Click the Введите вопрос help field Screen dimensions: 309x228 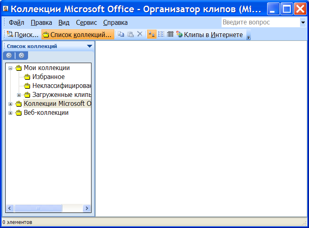(261, 22)
